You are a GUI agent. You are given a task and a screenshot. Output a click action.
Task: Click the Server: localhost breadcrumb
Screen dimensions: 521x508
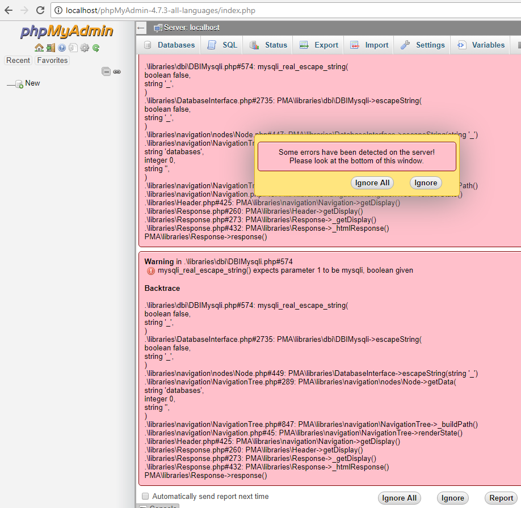[191, 28]
